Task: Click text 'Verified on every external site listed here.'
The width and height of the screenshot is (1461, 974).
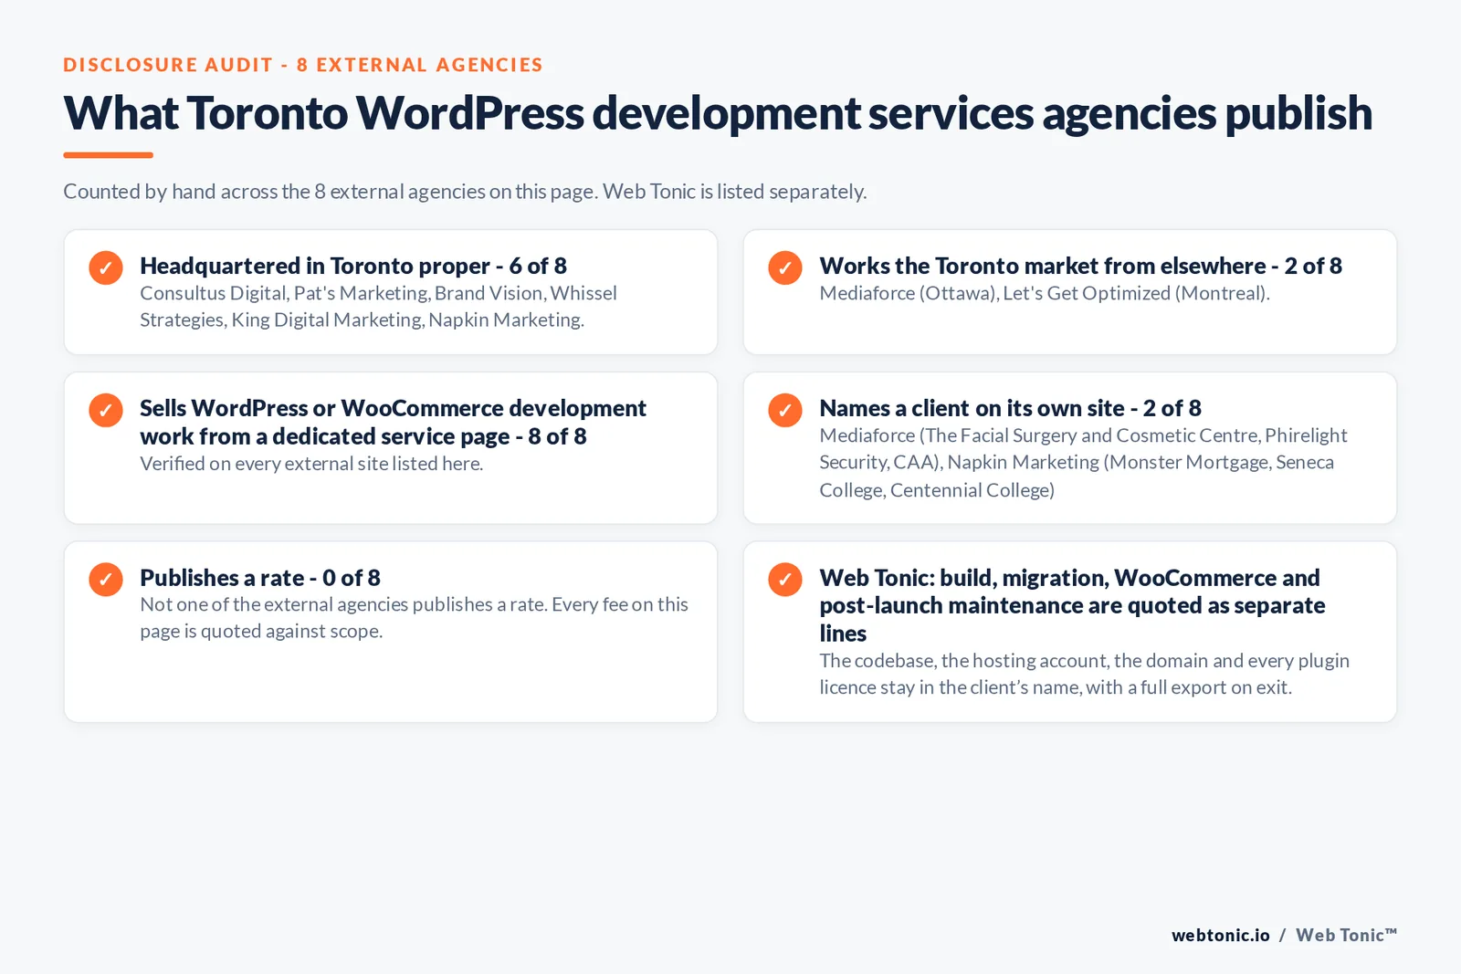Action: 311,464
